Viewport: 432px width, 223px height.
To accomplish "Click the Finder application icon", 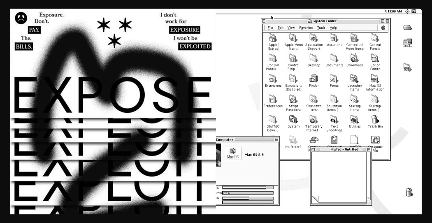I will pos(313,78).
